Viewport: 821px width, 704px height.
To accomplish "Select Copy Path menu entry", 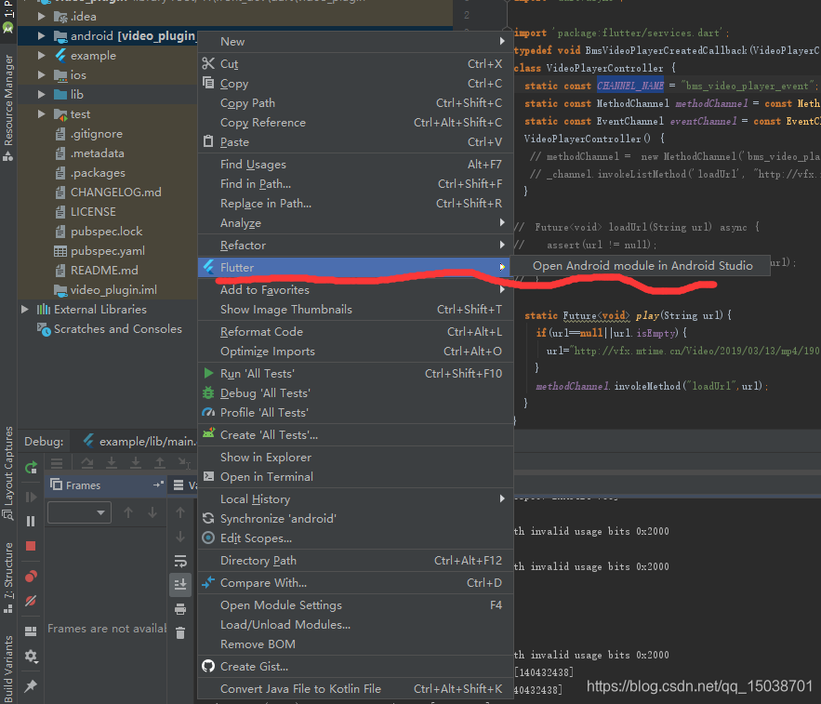I will pos(355,103).
